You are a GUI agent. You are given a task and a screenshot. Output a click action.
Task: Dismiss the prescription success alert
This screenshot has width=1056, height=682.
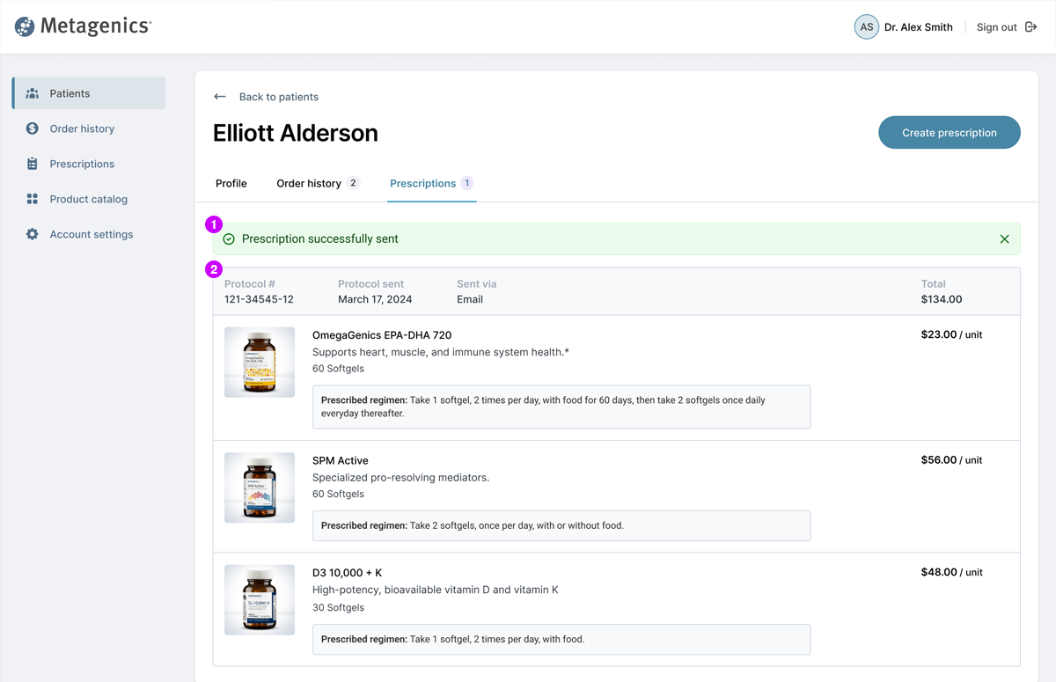pyautogui.click(x=1004, y=239)
